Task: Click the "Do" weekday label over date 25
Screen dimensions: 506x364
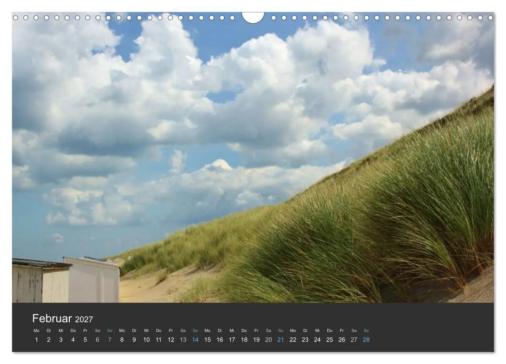Action: pyautogui.click(x=329, y=331)
